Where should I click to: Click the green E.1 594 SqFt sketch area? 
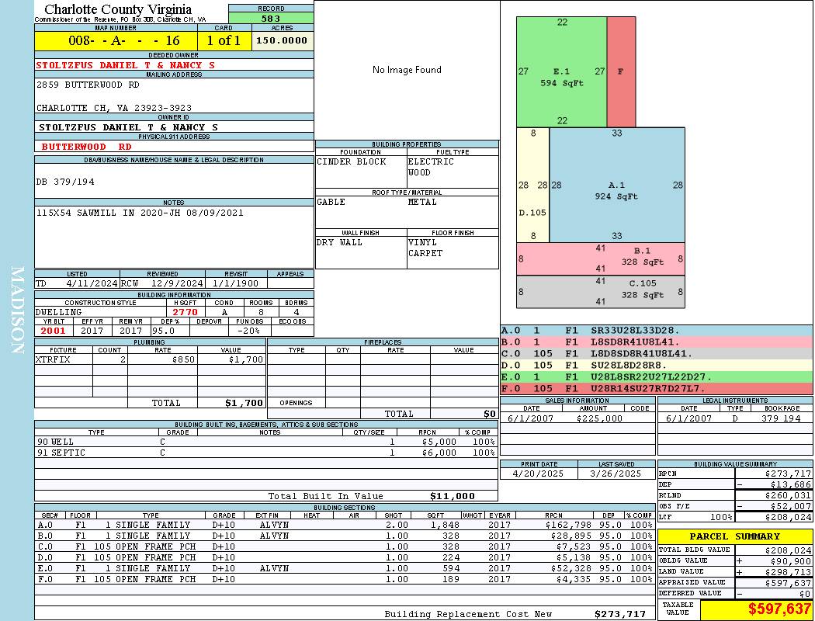click(x=561, y=72)
